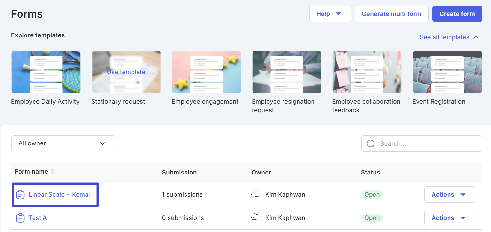
Task: Open the Linear Scale - Kemal form
Action: (x=59, y=195)
